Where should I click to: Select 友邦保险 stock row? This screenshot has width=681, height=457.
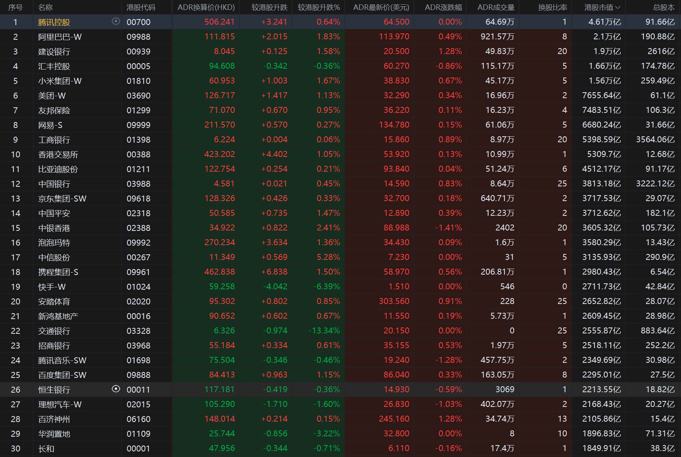(54, 110)
